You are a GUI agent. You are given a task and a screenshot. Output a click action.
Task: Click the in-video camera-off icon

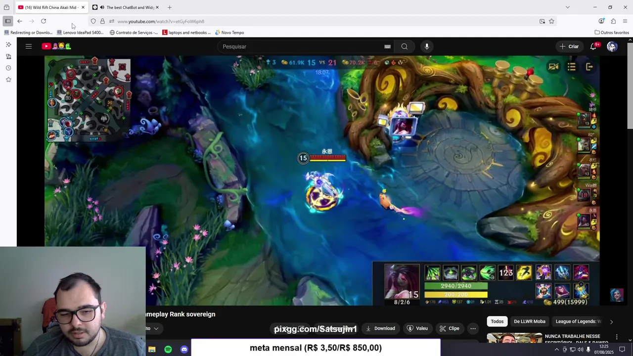pos(553,67)
